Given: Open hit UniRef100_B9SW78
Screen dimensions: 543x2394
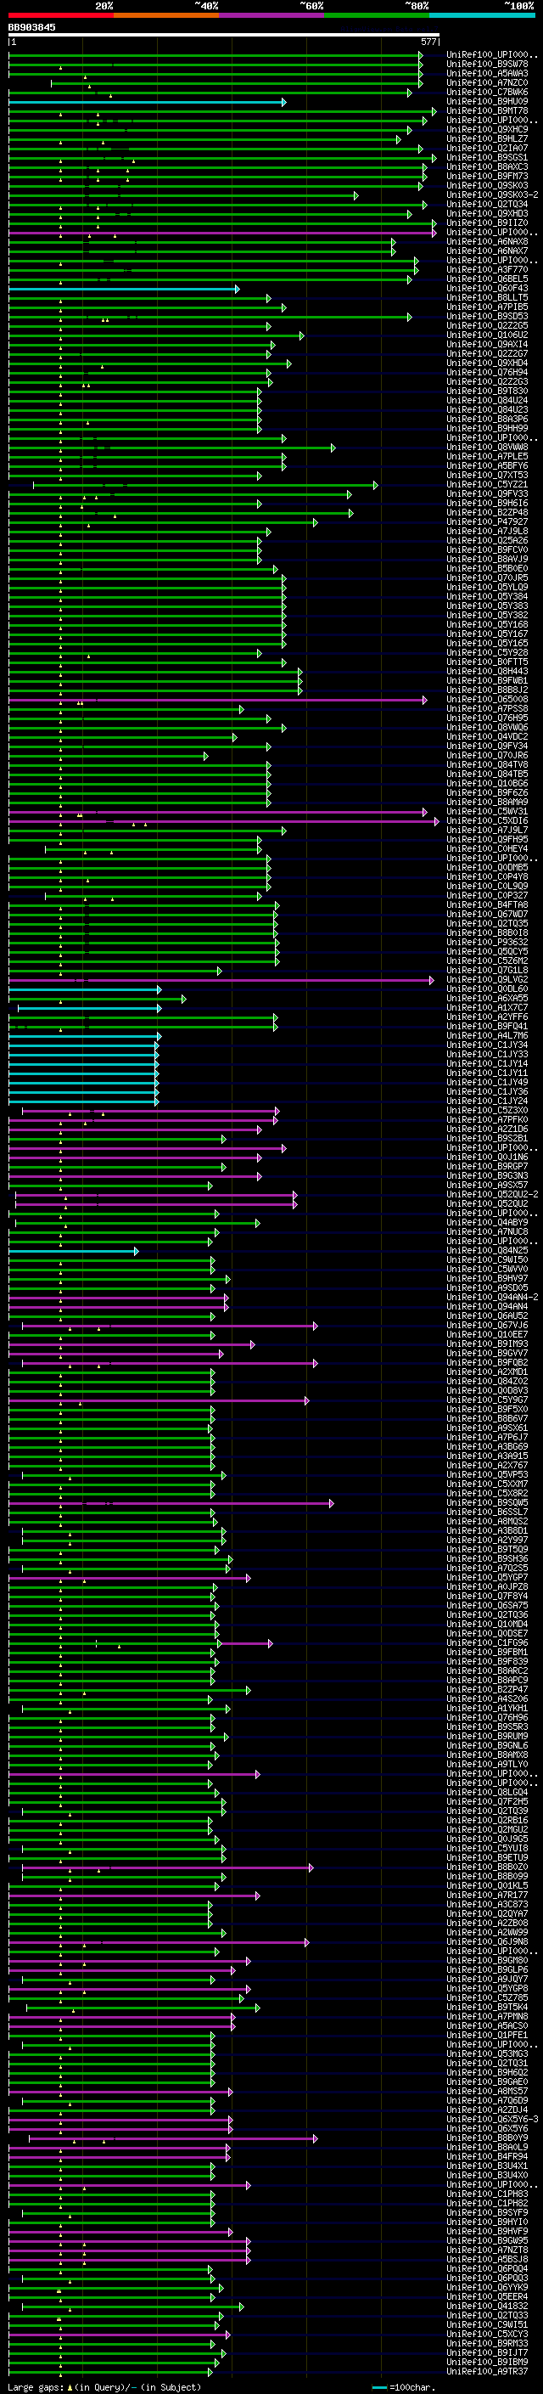Looking at the screenshot, I should pos(487,65).
